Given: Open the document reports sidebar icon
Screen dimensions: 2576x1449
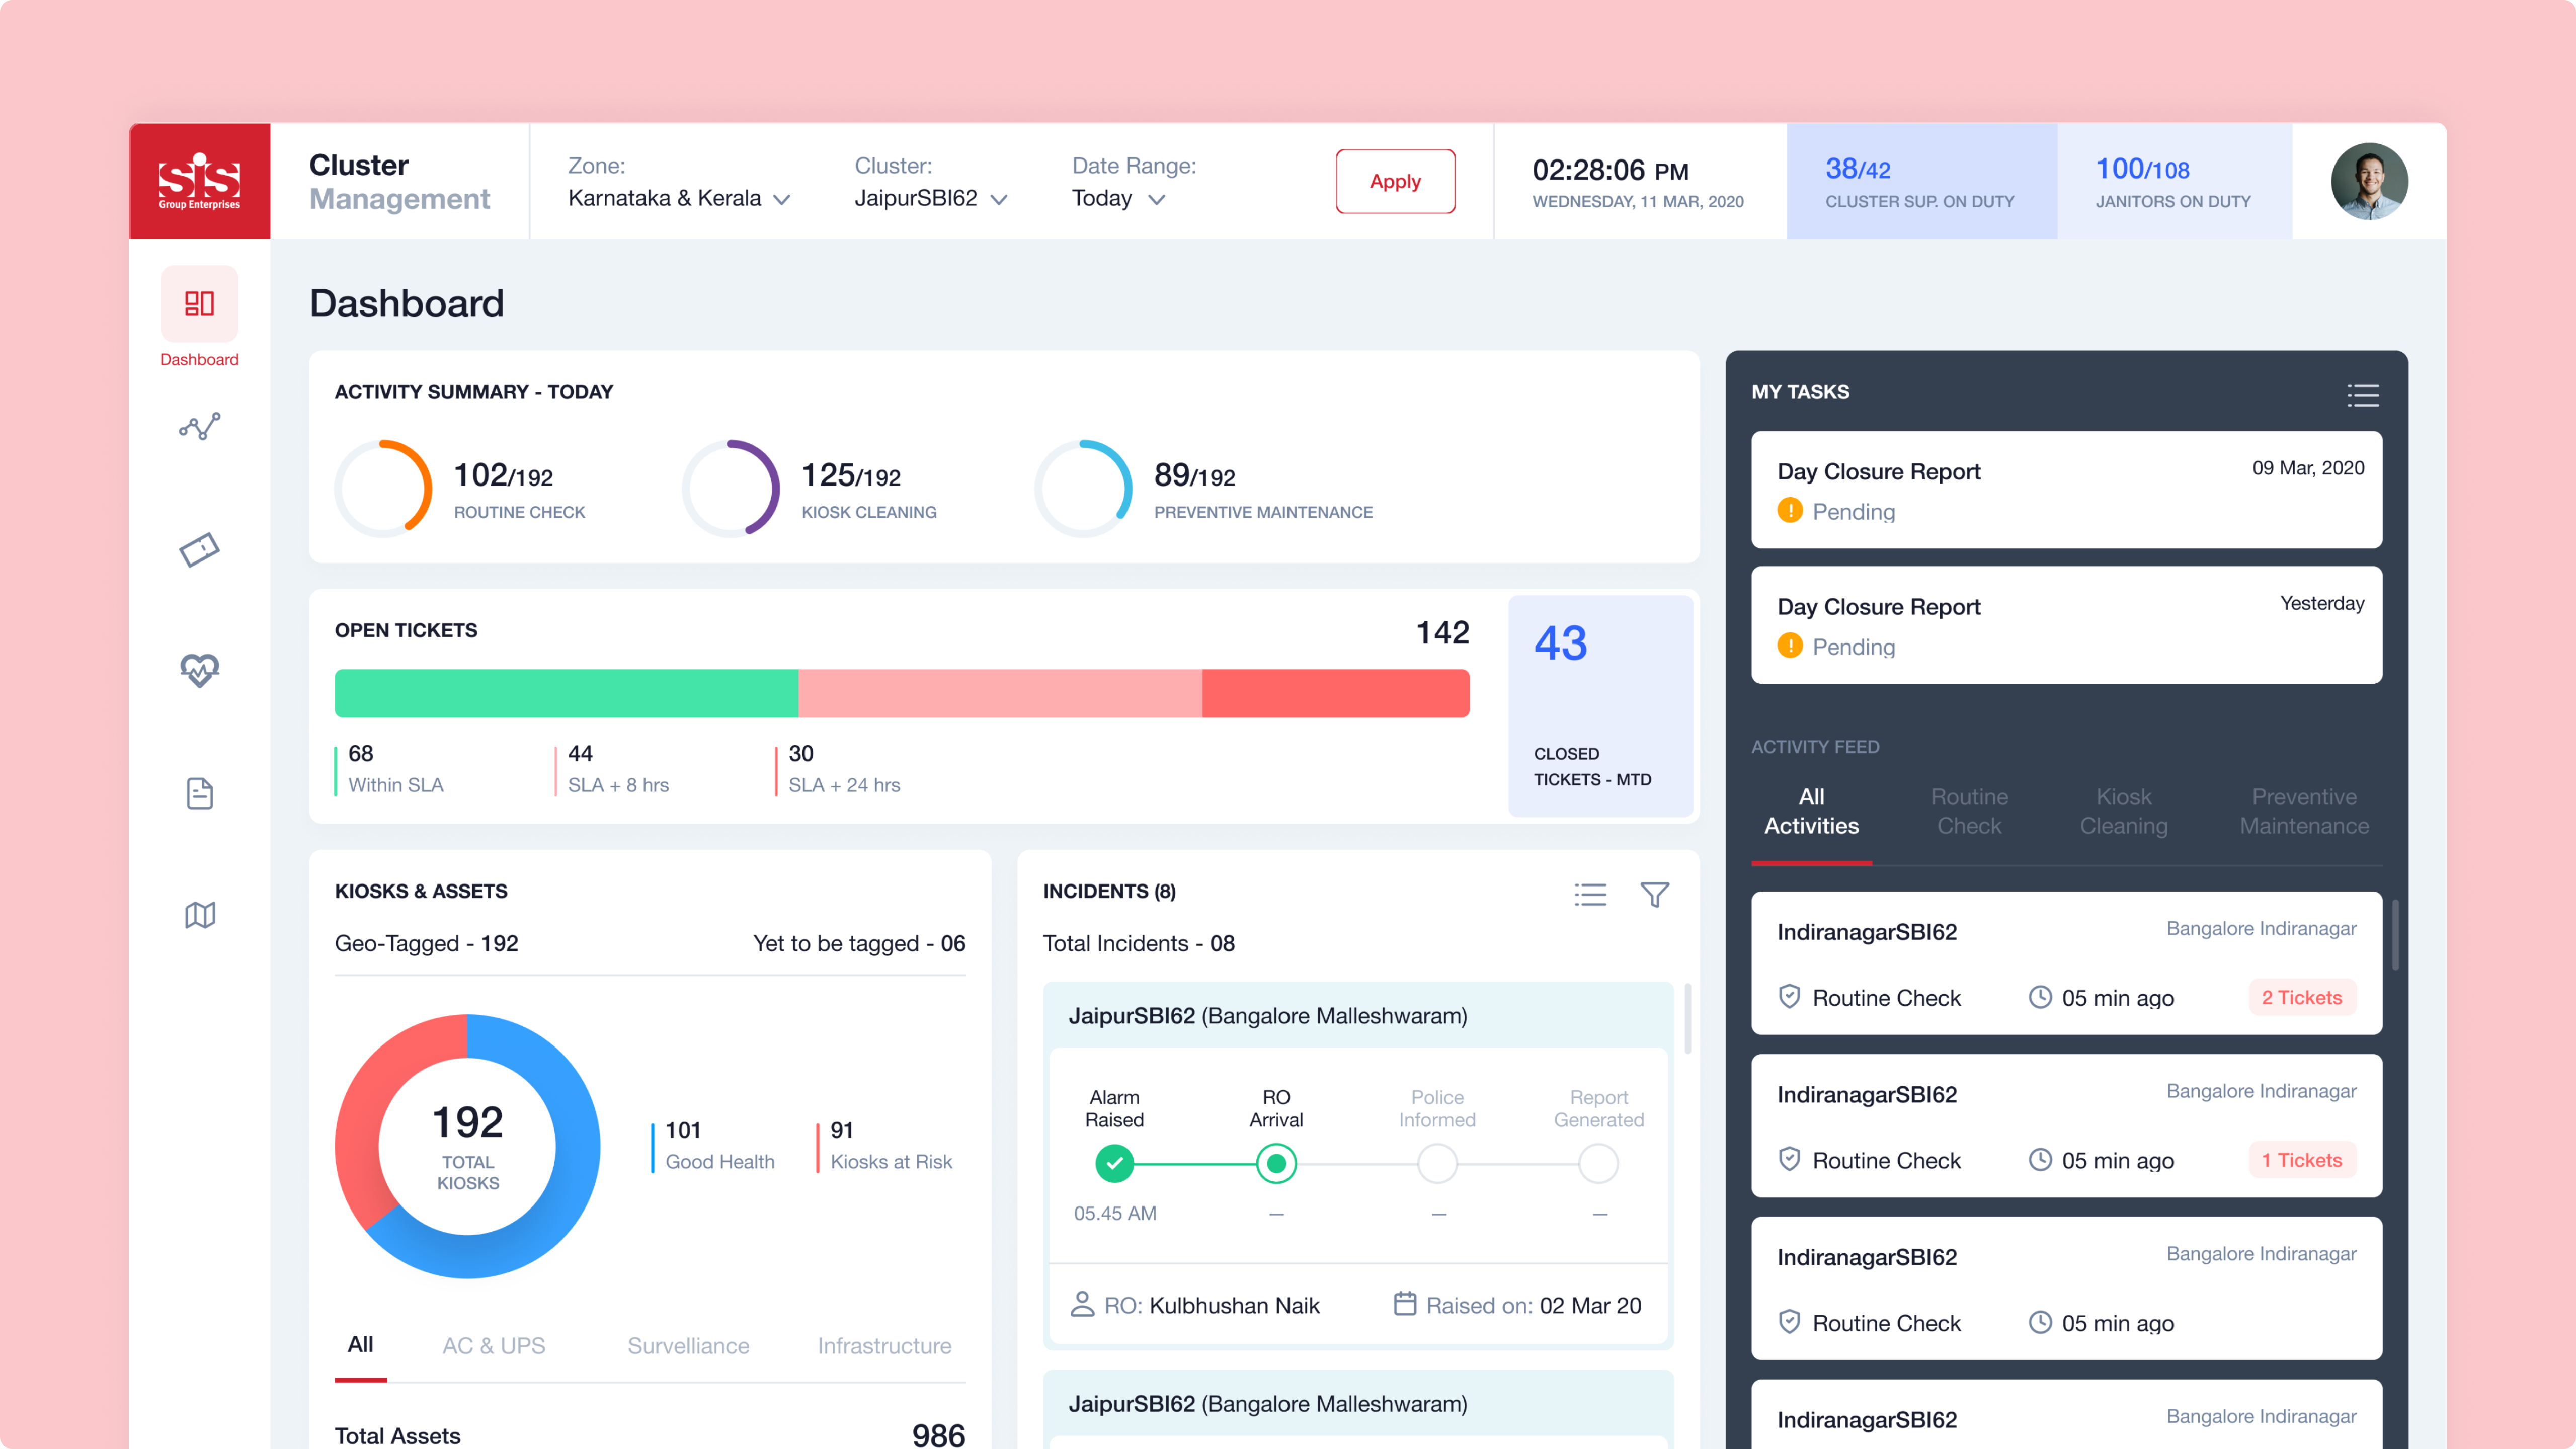Looking at the screenshot, I should 199,793.
